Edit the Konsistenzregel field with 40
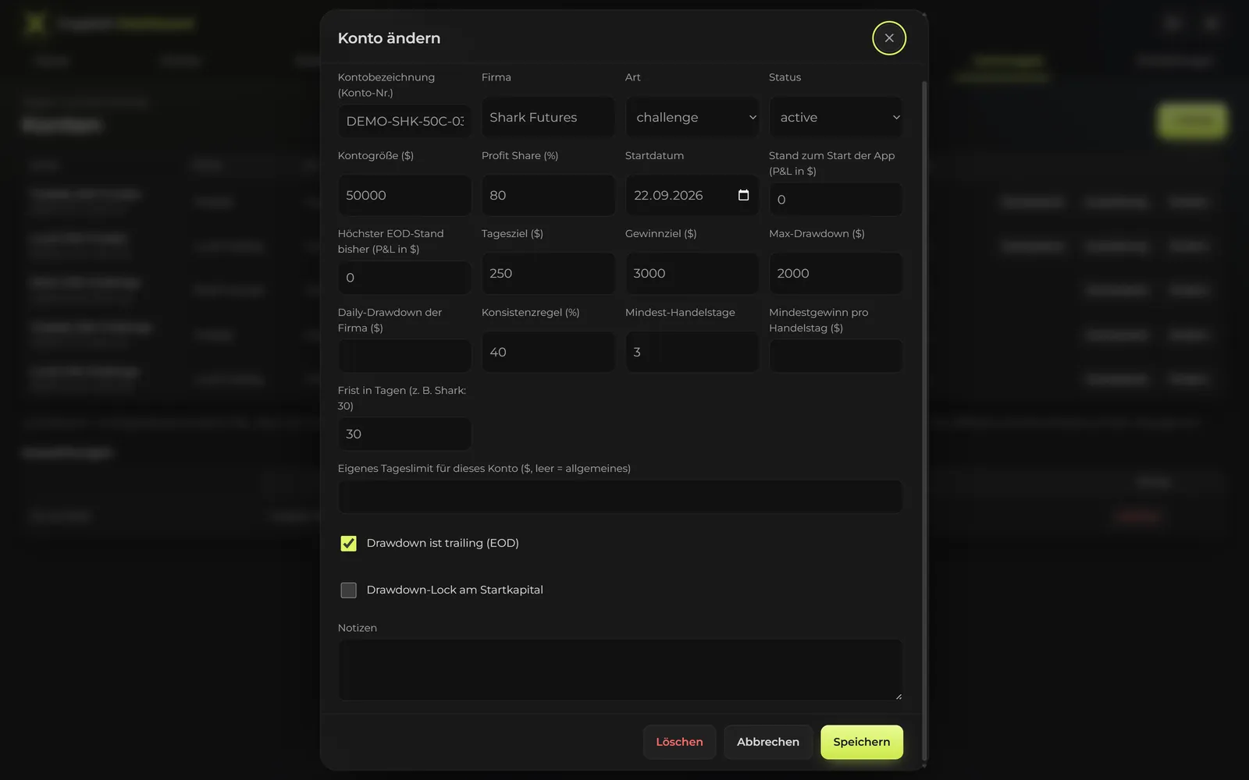This screenshot has width=1249, height=780. pyautogui.click(x=548, y=352)
